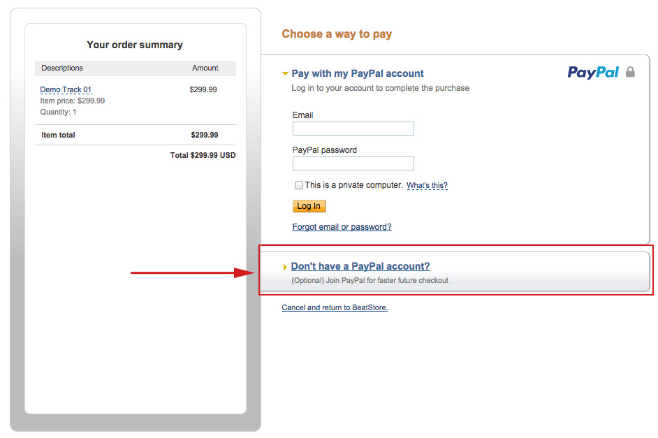Click the Descriptions column header

62,68
